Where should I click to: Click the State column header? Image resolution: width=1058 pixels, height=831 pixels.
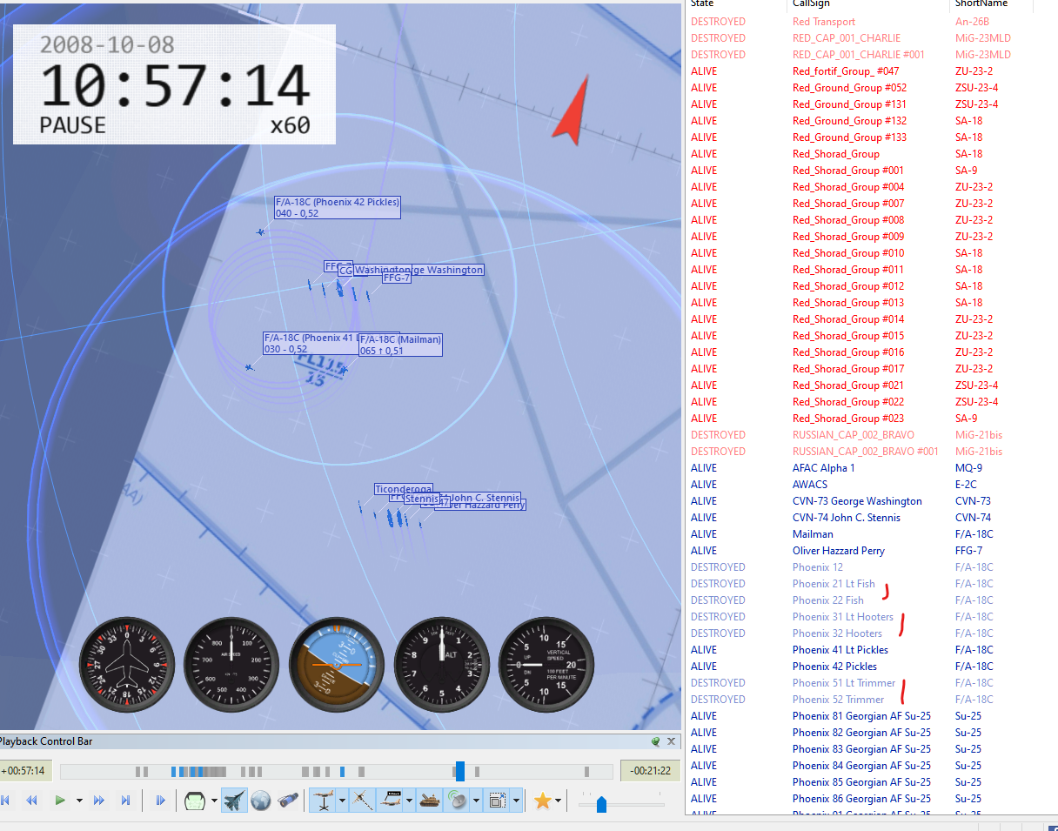point(703,4)
